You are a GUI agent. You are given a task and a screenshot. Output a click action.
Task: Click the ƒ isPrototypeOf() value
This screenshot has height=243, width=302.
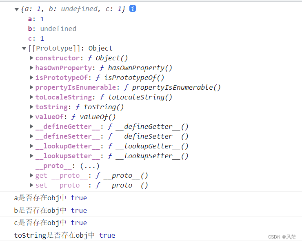point(130,78)
